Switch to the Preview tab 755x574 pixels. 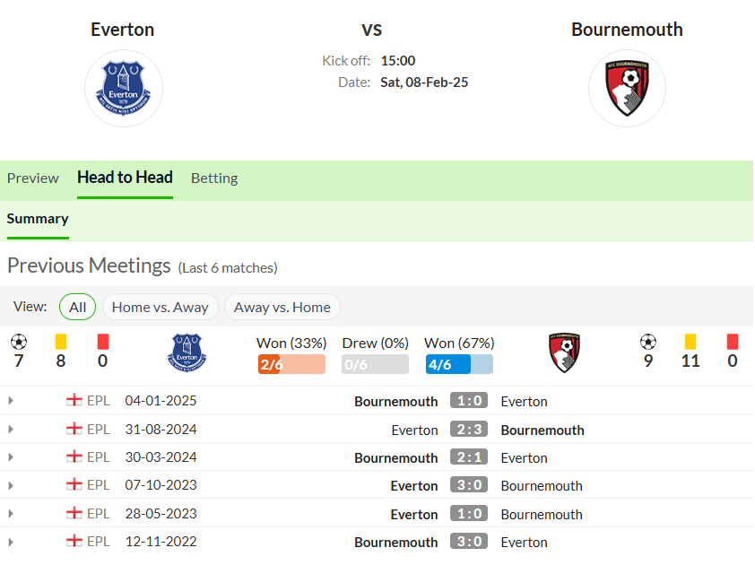click(x=33, y=178)
